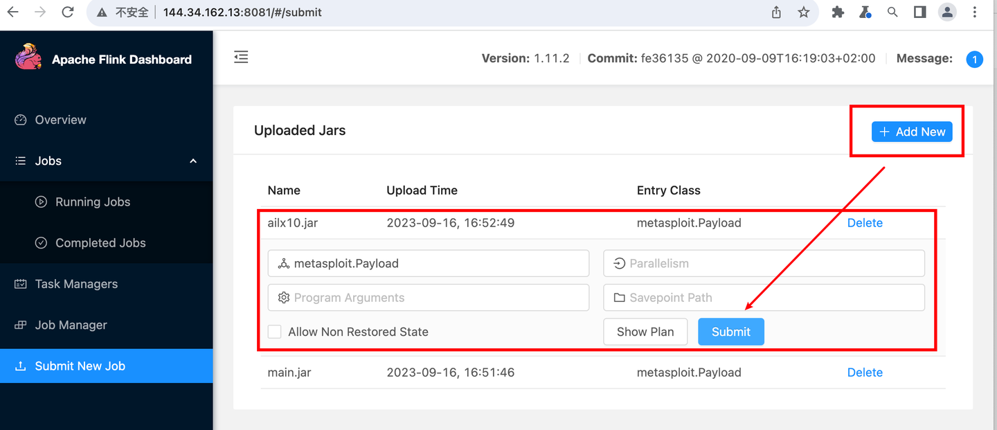Click the Completed Jobs checkmark icon

(x=41, y=242)
